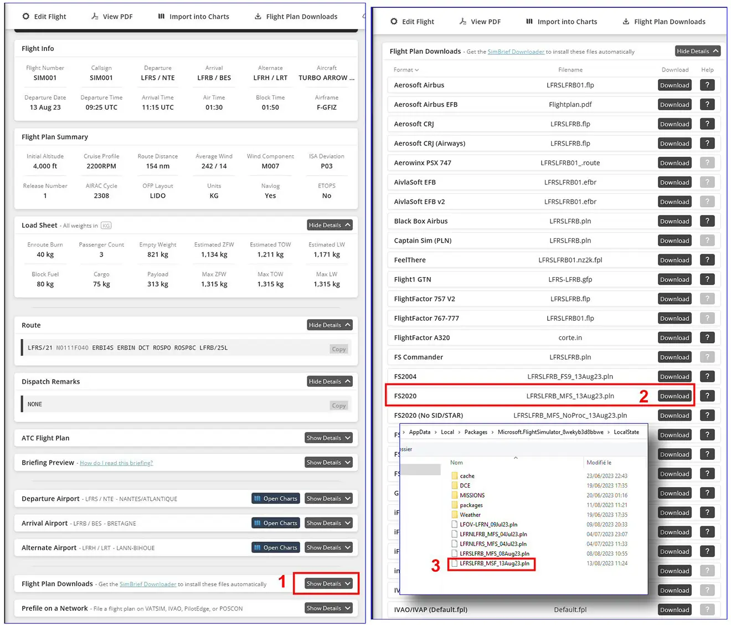Download the FS2020 LFRSLFRB_MFS_13Aug23.pln file
The width and height of the screenshot is (731, 625).
coord(674,396)
